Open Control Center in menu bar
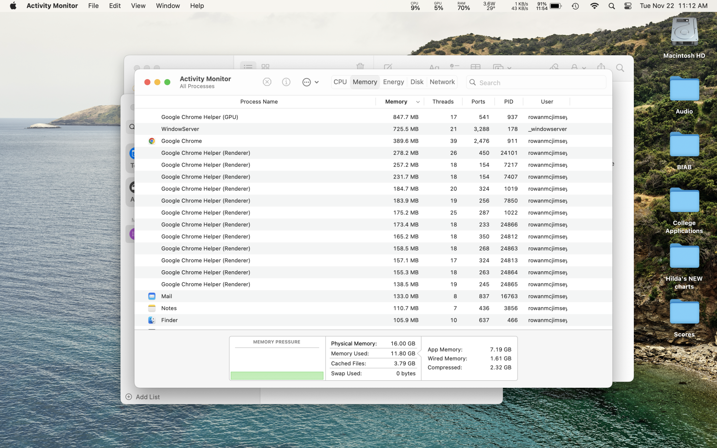Screen dimensions: 717x448 click(628, 6)
